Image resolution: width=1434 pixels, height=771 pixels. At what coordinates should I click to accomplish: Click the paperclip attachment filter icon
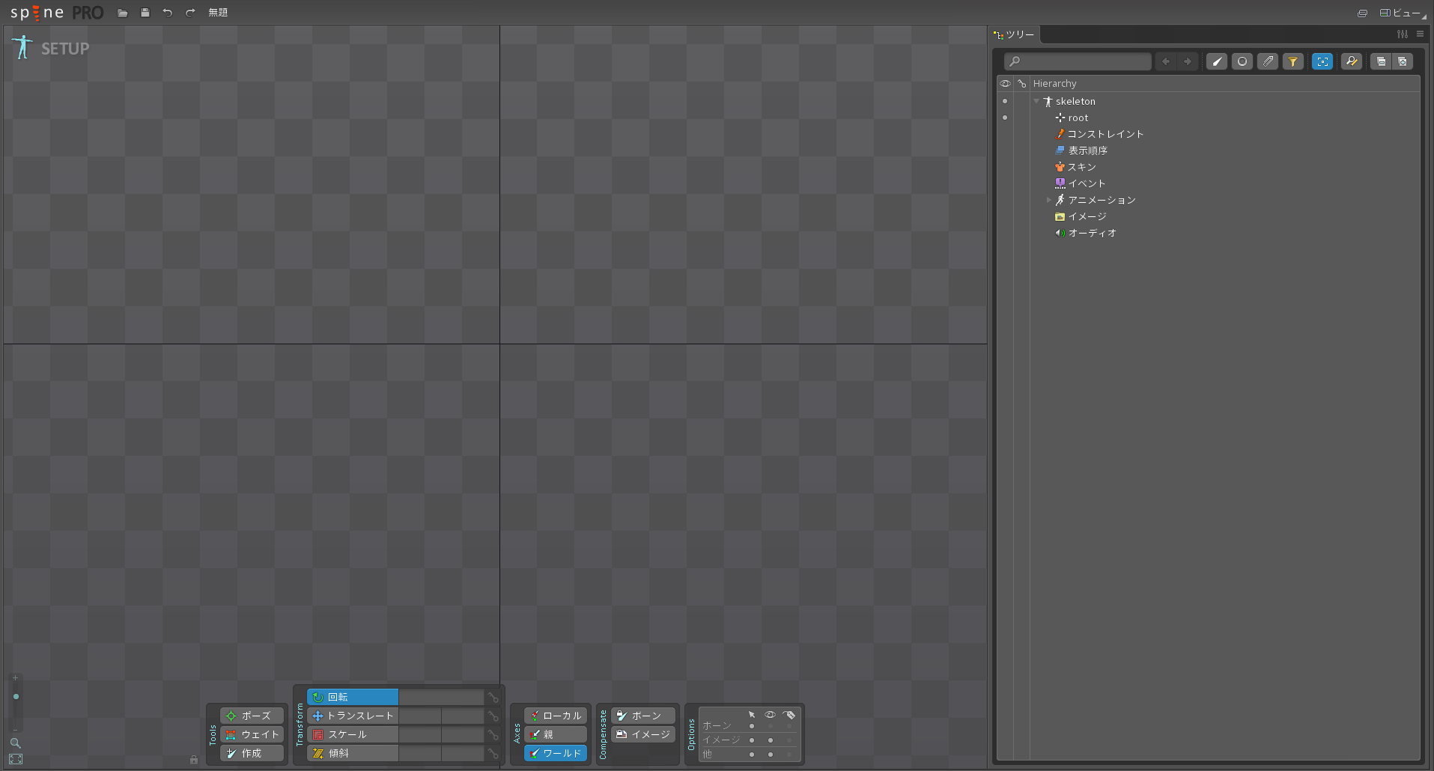click(1267, 61)
